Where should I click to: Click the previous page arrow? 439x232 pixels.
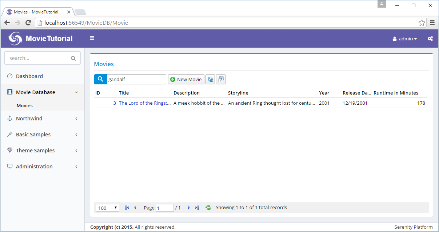click(135, 208)
